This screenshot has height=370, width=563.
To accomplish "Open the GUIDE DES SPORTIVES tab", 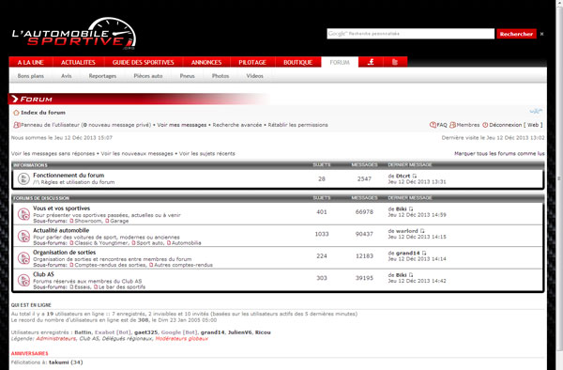I will coord(144,62).
